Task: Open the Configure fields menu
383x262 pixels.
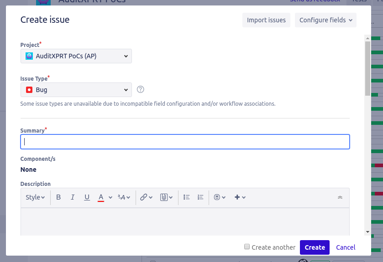Action: point(325,20)
